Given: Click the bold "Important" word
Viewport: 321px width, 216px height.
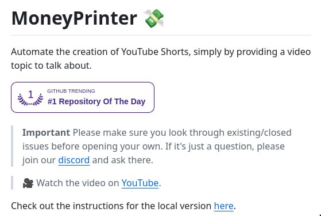Looking at the screenshot, I should click(x=47, y=132).
